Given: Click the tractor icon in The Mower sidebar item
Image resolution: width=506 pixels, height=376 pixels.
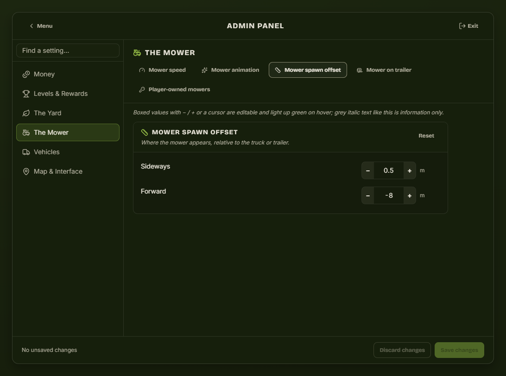Looking at the screenshot, I should pyautogui.click(x=26, y=132).
